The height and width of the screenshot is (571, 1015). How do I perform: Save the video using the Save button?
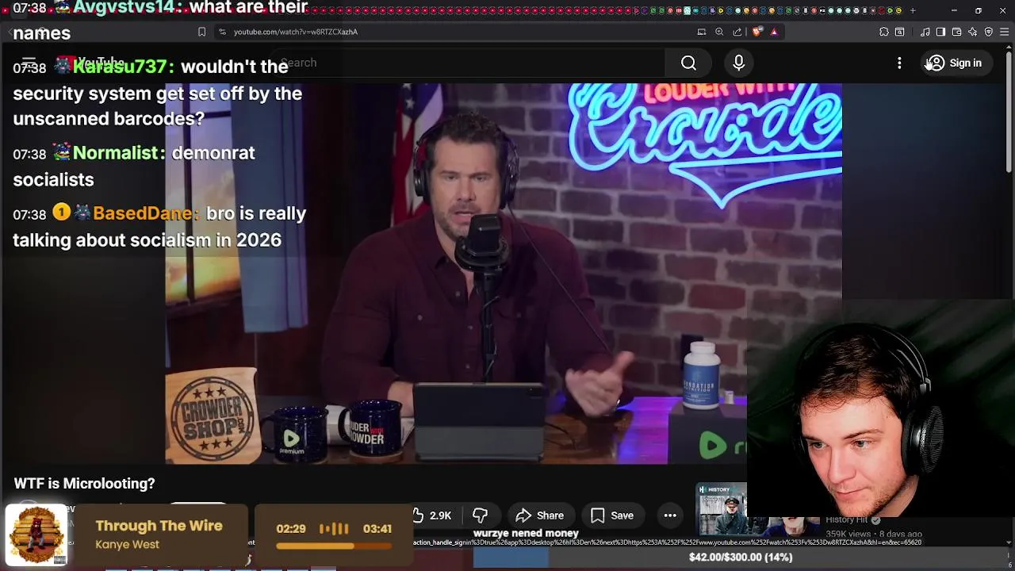(611, 515)
